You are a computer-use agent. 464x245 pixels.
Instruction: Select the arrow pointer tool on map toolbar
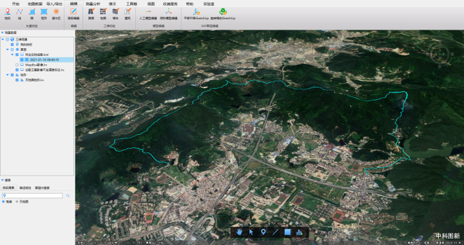click(251, 232)
